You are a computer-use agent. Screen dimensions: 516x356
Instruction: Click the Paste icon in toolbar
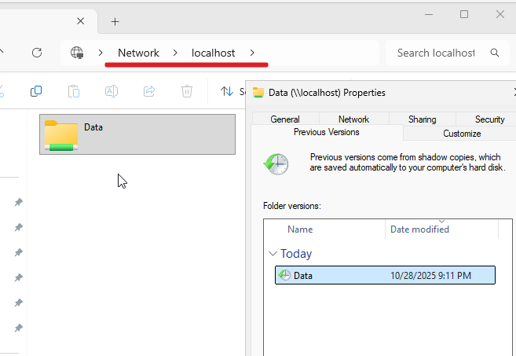pos(73,91)
